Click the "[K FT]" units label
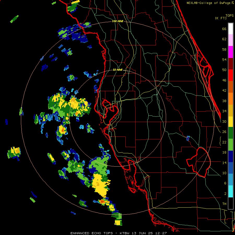Screen dimensions: 235x235 (x=221, y=18)
